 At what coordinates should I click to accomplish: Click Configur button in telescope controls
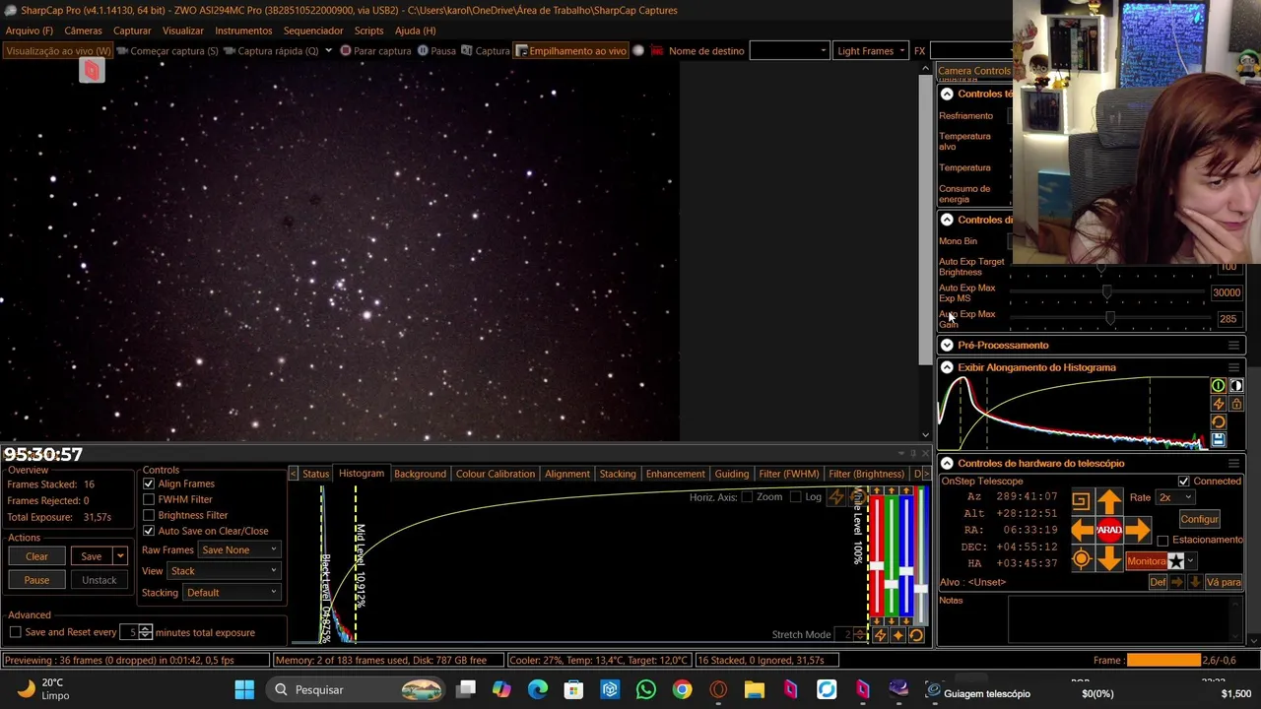tap(1200, 519)
